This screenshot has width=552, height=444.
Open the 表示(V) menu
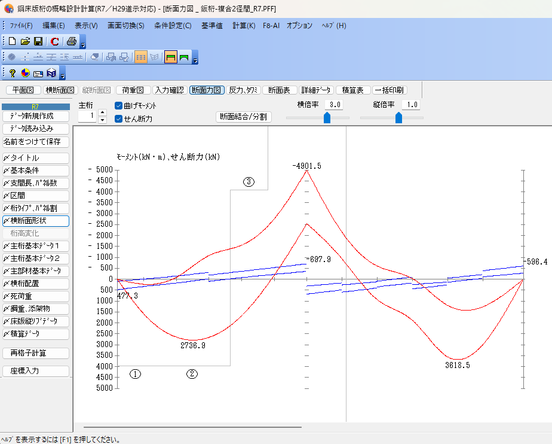(86, 26)
